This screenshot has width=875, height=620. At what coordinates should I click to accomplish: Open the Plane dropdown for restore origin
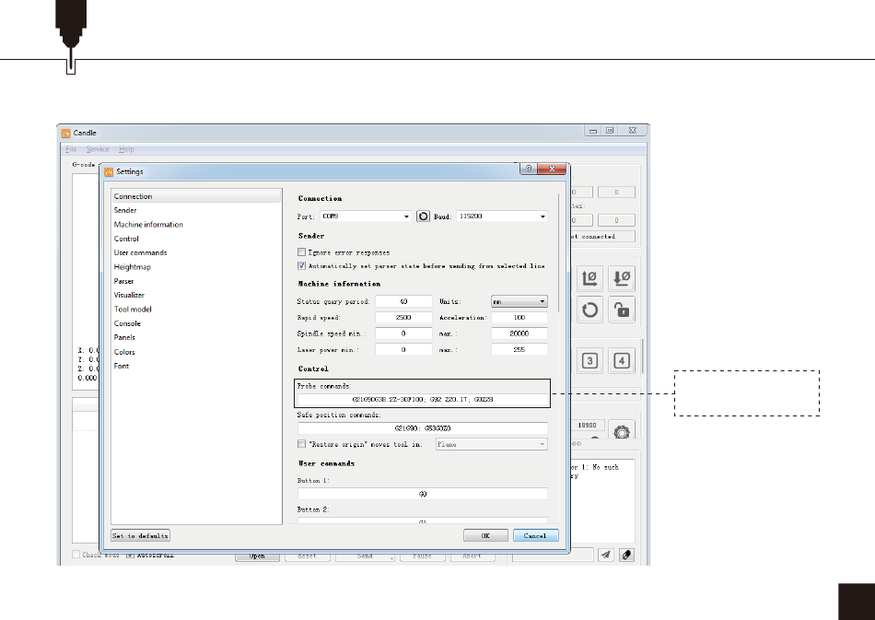coord(492,444)
